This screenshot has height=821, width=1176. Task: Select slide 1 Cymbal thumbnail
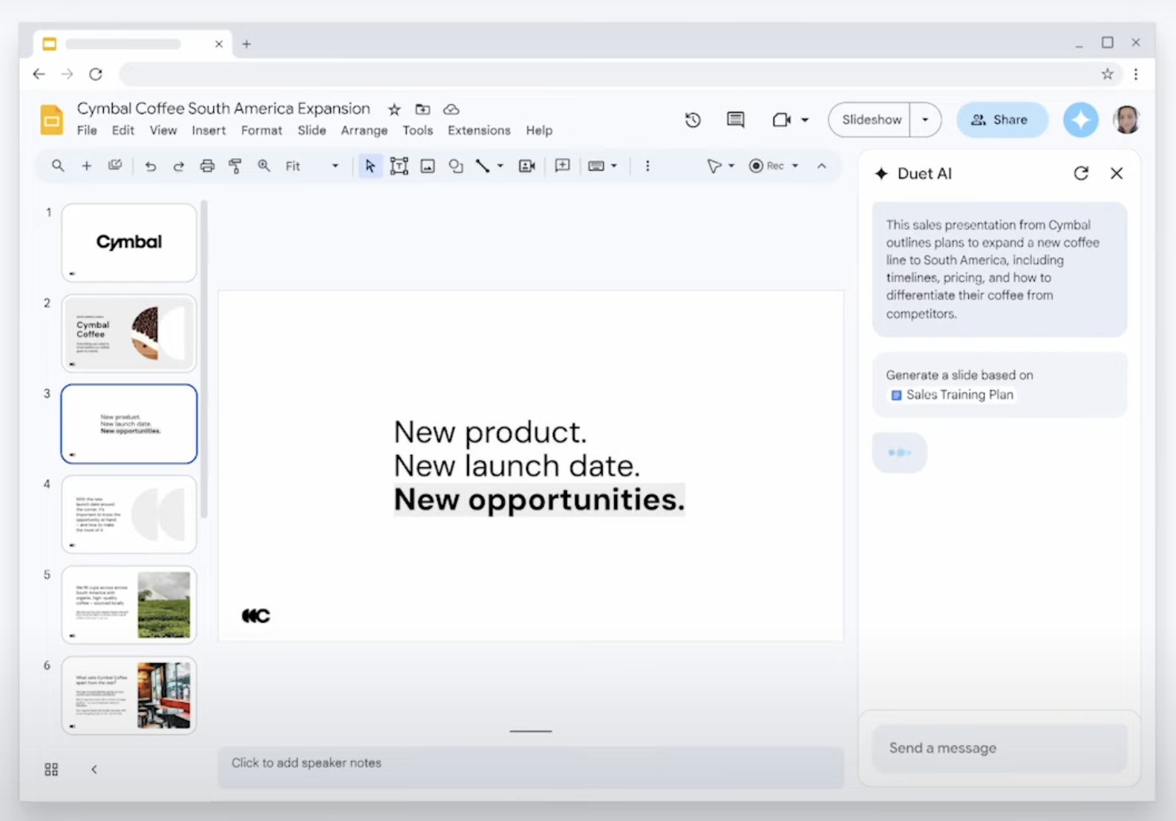coord(129,243)
